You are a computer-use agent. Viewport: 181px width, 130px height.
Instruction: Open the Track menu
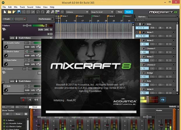[22, 7]
